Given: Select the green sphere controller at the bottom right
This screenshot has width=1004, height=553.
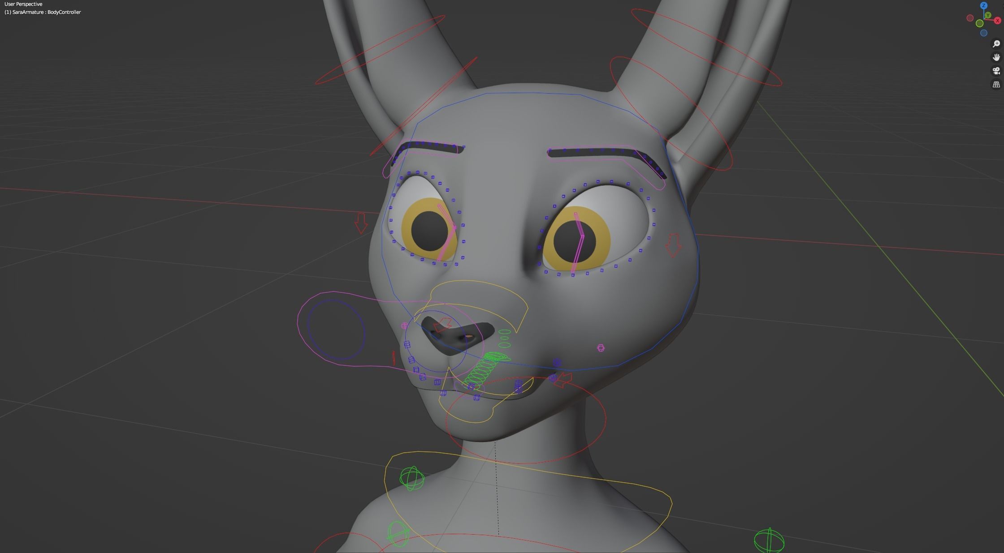Looking at the screenshot, I should pos(769,541).
